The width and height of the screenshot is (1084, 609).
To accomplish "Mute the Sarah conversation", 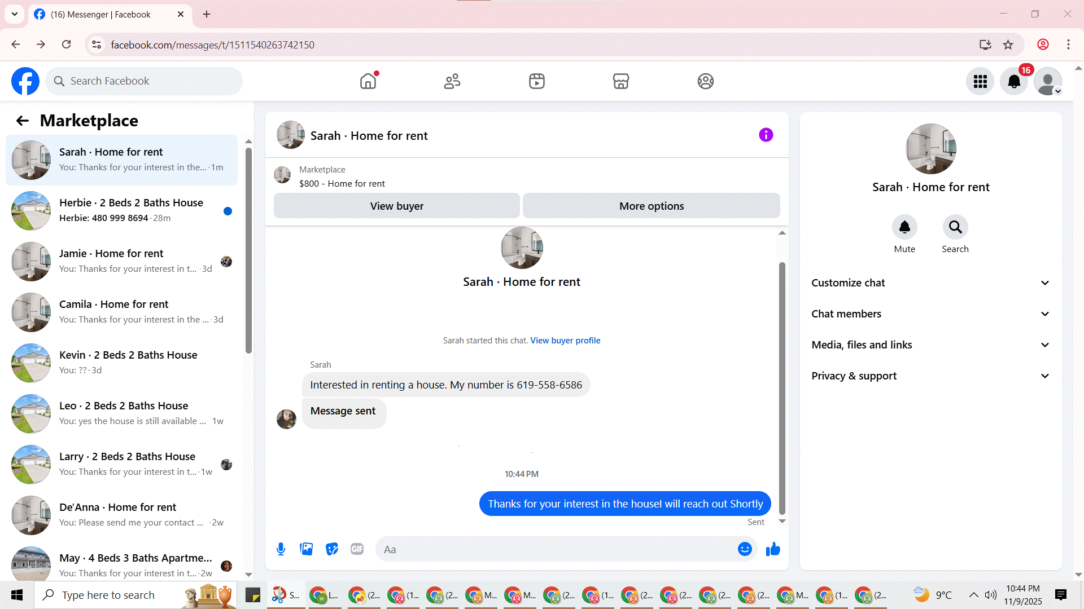I will point(904,227).
